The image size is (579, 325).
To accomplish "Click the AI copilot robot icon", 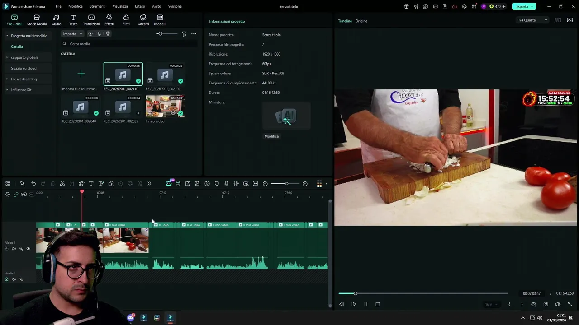I will (169, 183).
